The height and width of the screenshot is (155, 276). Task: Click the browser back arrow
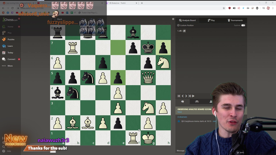3,8
